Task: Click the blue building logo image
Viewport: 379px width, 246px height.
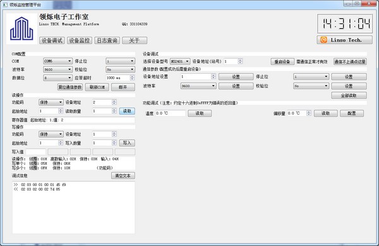Action: click(21, 29)
